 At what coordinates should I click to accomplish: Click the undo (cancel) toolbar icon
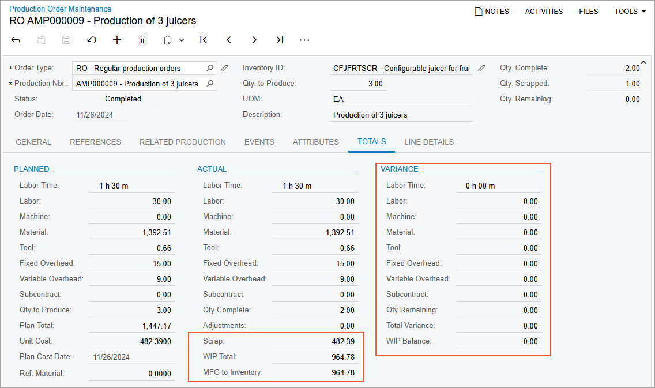point(92,40)
